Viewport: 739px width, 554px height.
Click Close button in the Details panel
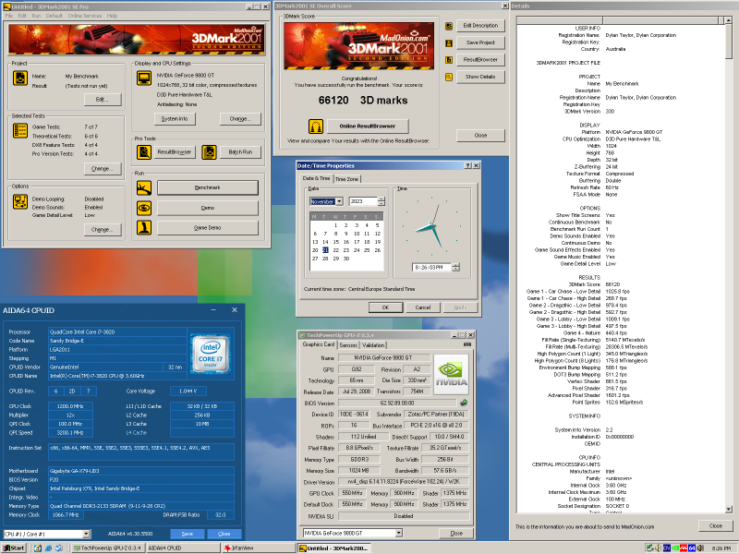tap(715, 525)
